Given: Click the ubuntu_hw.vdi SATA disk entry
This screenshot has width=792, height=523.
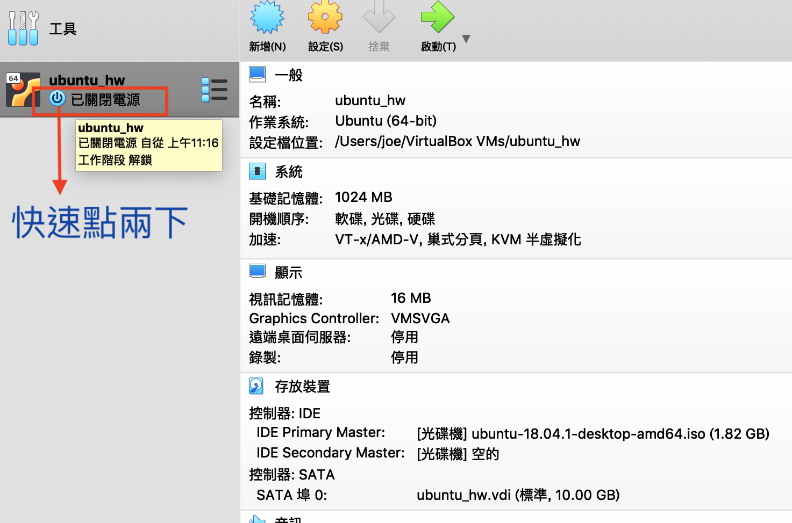Looking at the screenshot, I should pos(518,495).
